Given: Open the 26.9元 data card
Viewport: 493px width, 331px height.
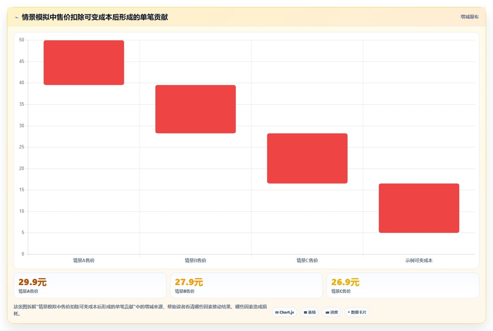Looking at the screenshot, I should tap(403, 285).
